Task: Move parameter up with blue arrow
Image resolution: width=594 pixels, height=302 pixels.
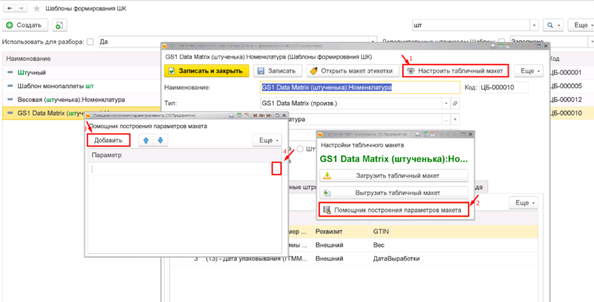Action: click(x=146, y=140)
